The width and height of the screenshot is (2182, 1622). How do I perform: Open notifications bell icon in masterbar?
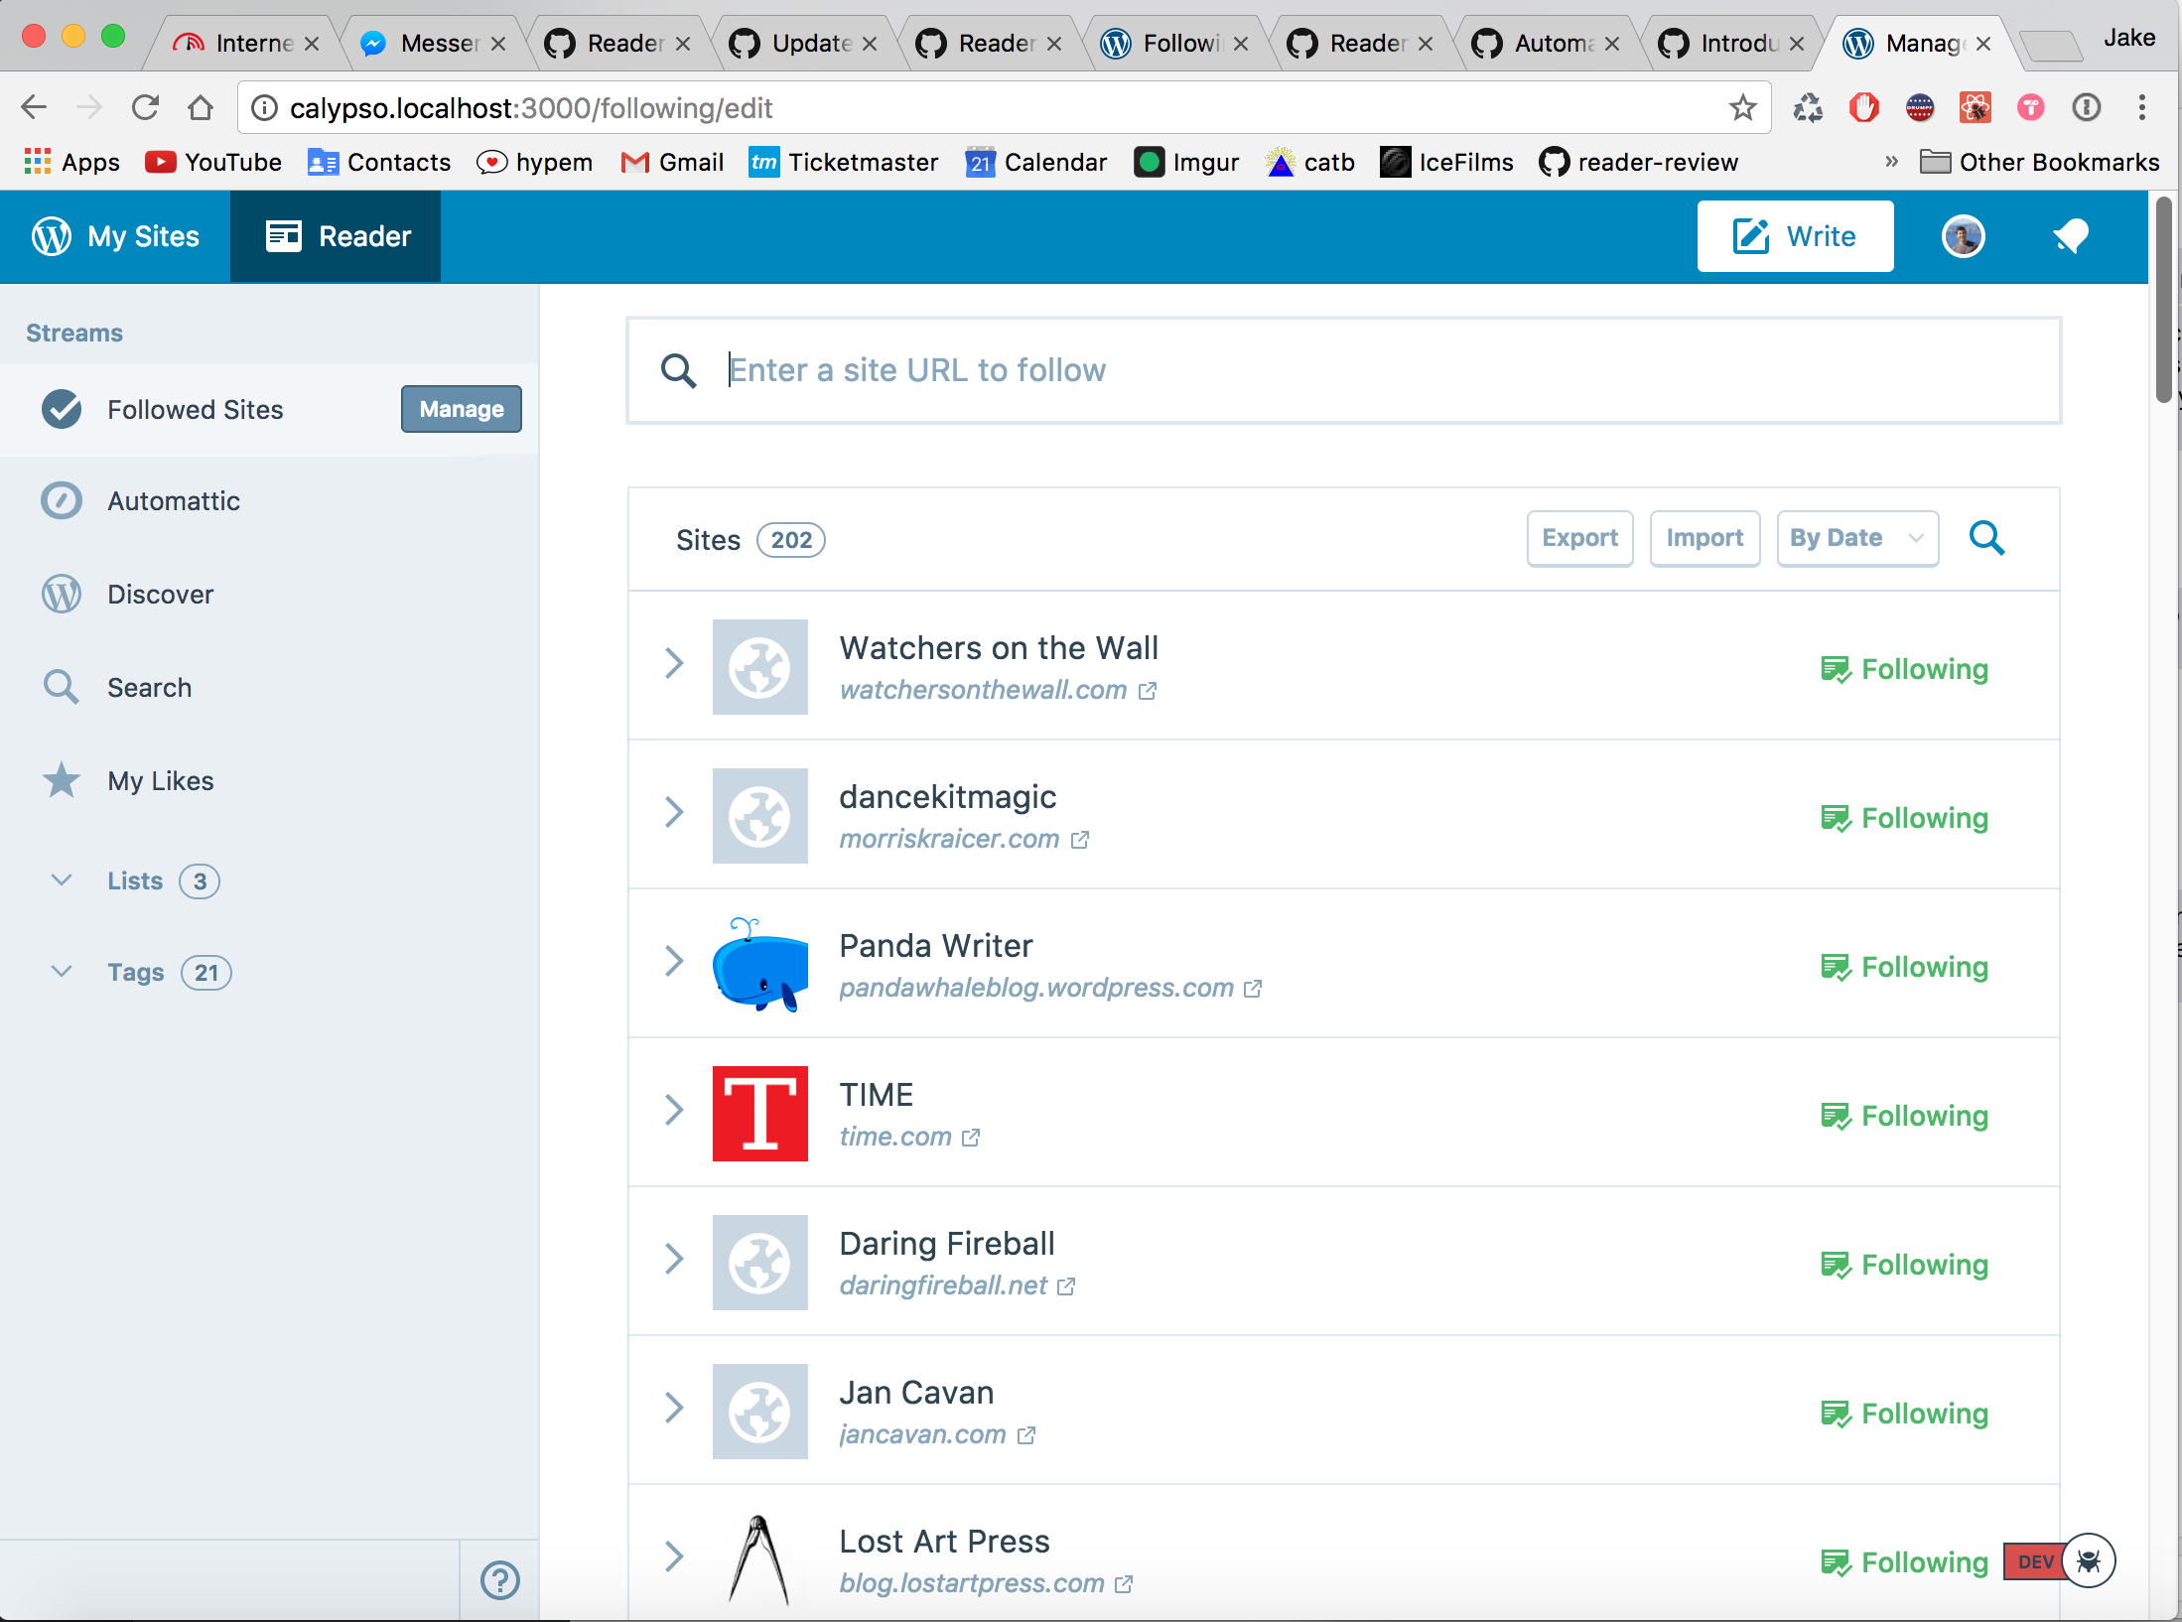pos(2070,236)
